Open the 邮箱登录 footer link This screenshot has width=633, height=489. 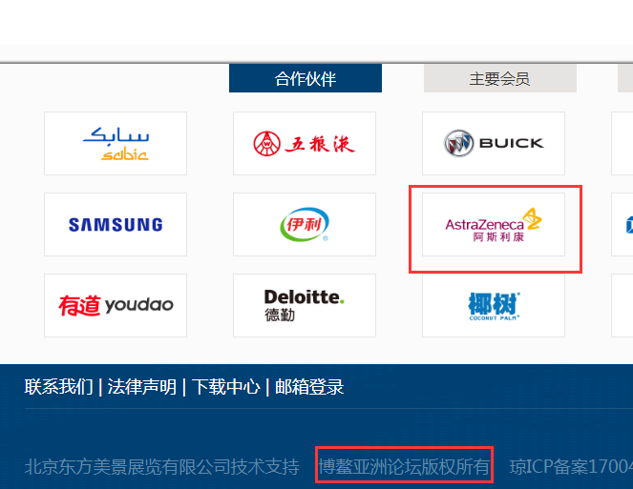coord(309,387)
